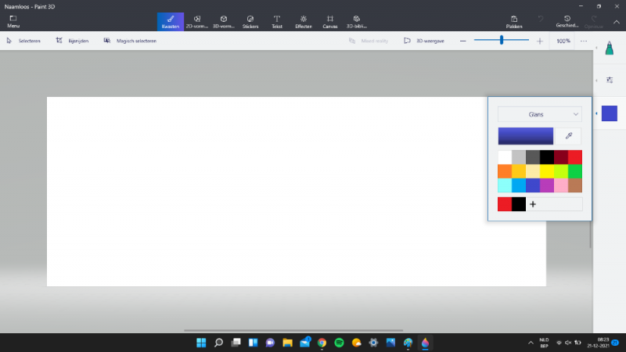Open the 2D-vormen tool tab
This screenshot has width=626, height=352.
coord(197,21)
